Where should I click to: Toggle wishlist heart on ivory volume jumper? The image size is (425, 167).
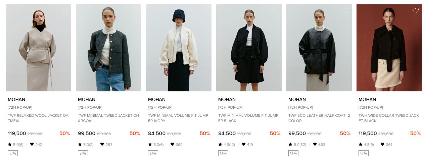205,10
